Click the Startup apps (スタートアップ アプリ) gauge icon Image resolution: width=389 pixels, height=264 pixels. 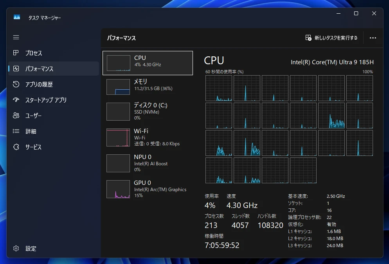click(x=16, y=100)
